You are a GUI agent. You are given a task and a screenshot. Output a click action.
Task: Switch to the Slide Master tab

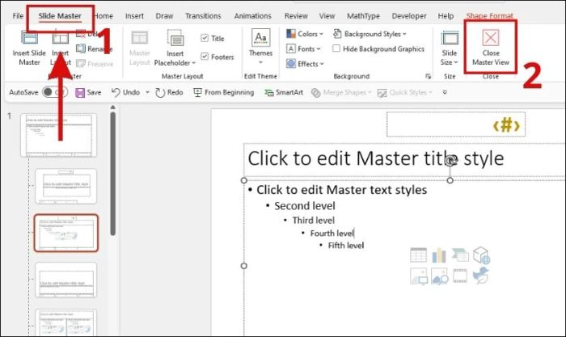click(x=60, y=16)
